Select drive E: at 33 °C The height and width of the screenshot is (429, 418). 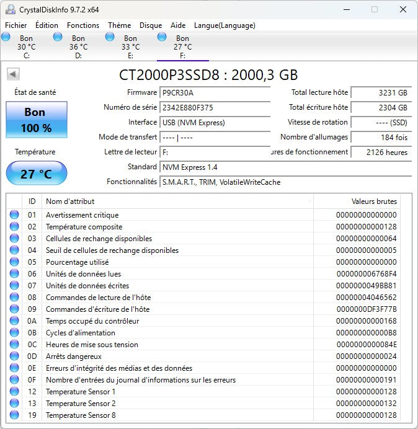point(130,46)
